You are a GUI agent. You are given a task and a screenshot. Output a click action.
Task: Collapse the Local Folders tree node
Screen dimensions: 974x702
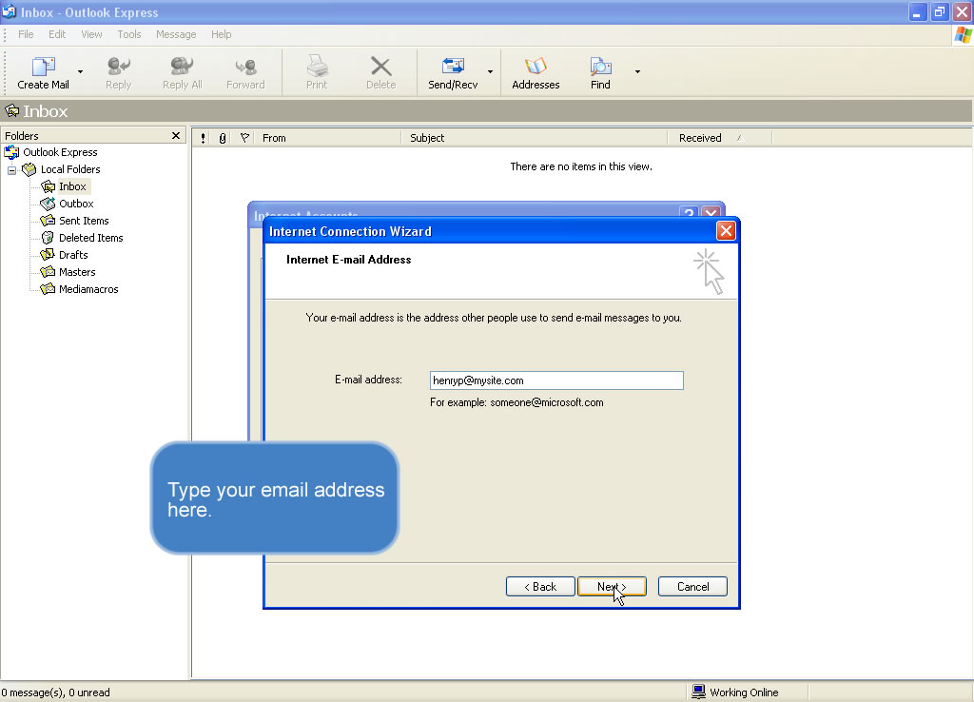[x=12, y=170]
